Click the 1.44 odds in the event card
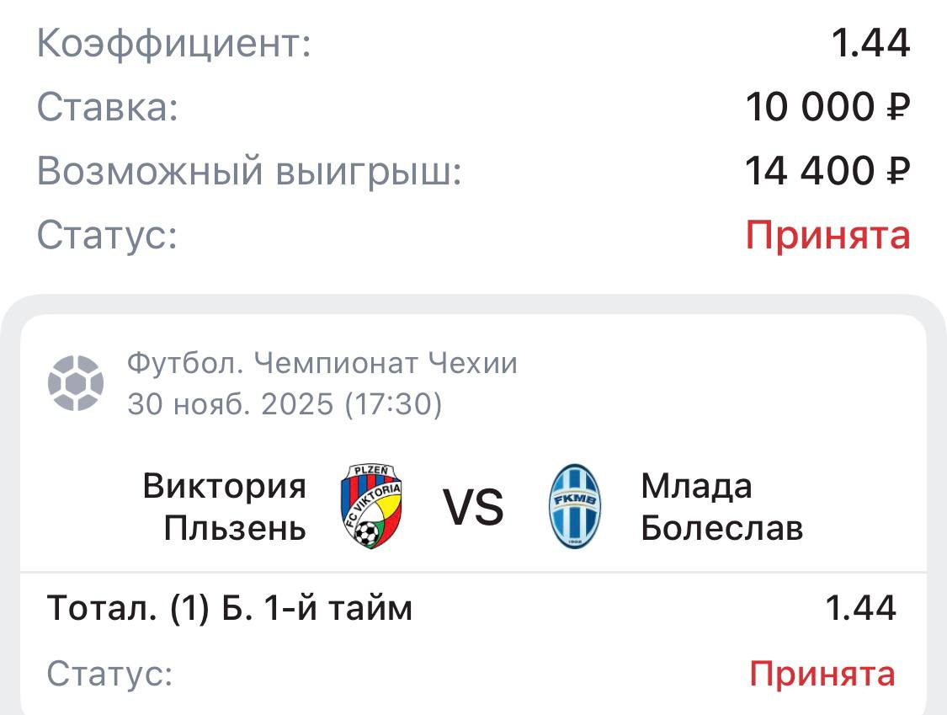 [862, 607]
